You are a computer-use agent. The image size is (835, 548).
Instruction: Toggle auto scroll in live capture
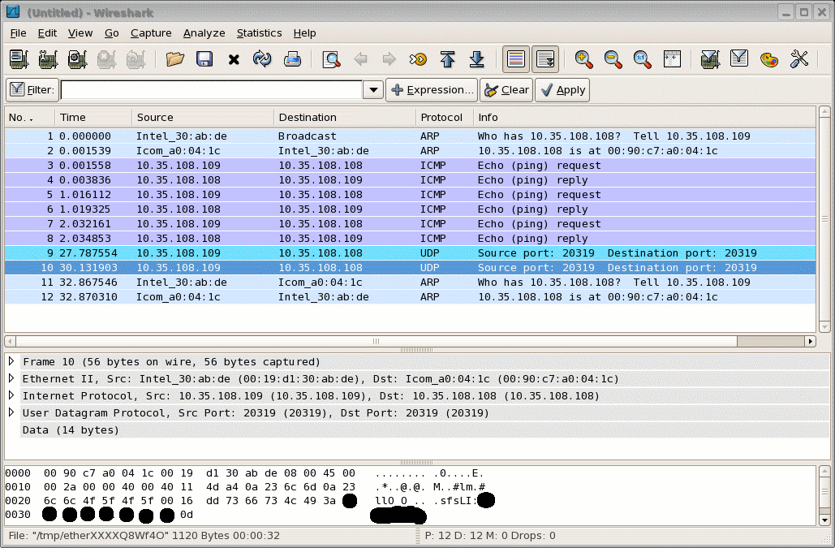coord(546,59)
